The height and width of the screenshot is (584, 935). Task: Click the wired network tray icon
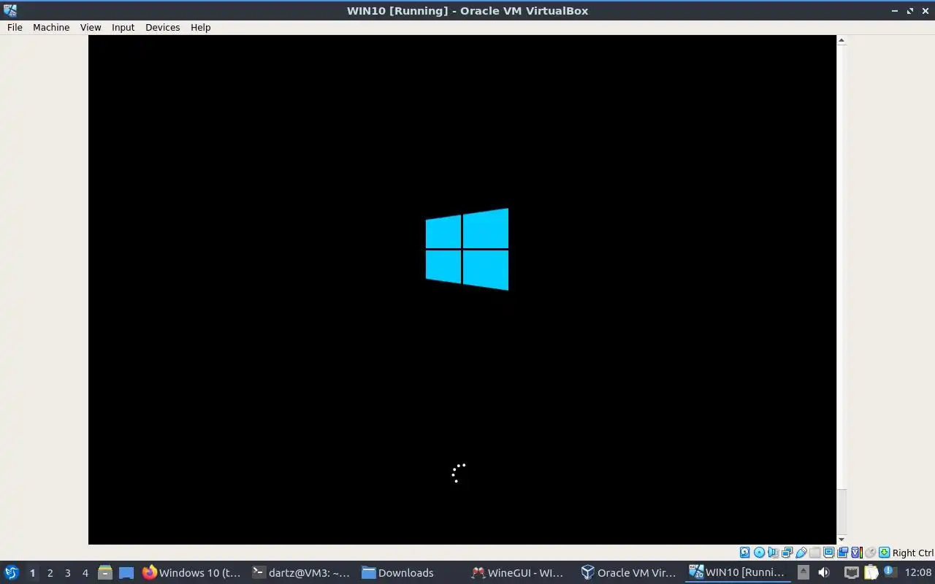[x=852, y=572]
